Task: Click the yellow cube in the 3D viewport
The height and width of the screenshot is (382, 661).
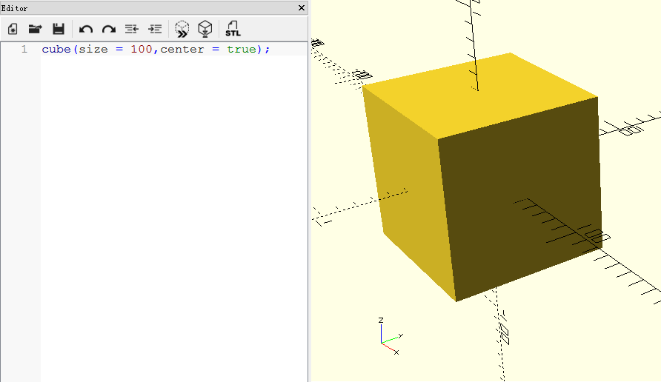Action: coord(482,177)
